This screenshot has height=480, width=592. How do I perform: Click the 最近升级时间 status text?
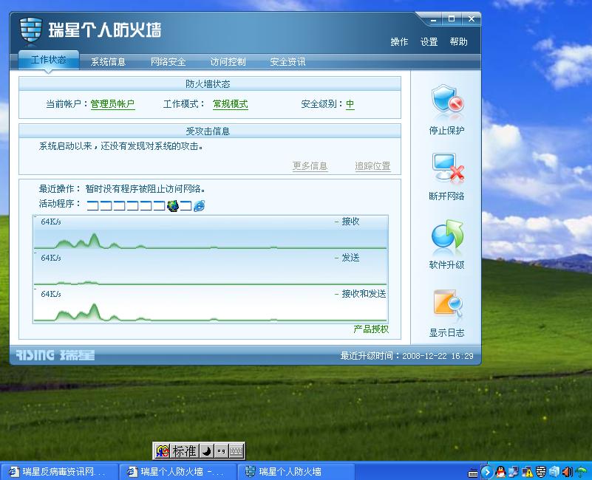(406, 356)
